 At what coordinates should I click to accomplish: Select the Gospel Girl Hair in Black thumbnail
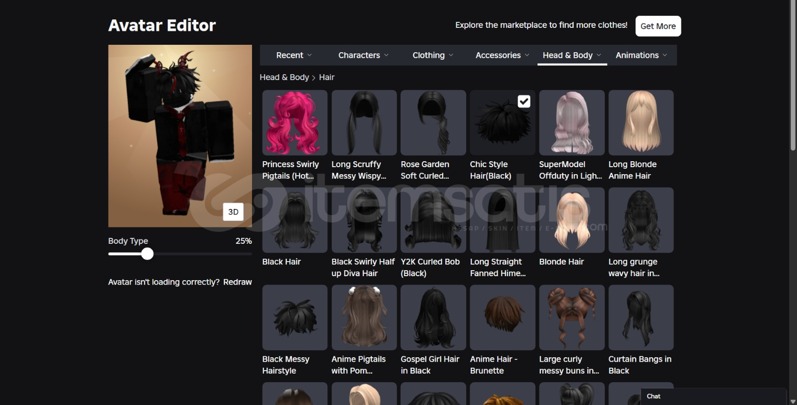click(433, 317)
